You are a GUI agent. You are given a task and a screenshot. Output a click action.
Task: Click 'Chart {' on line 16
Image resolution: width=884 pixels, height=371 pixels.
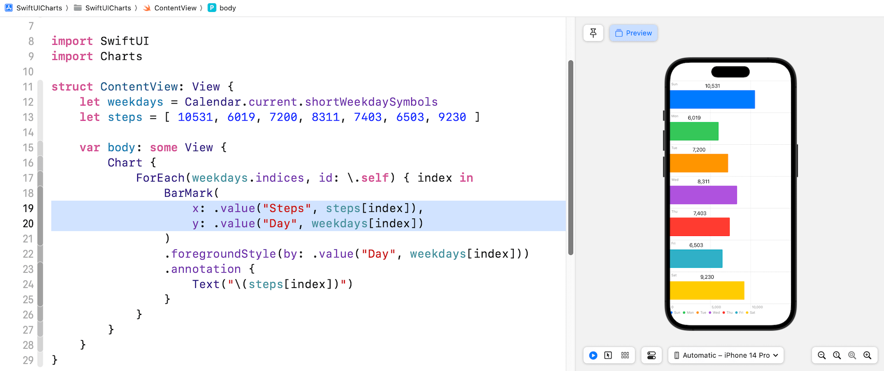pyautogui.click(x=132, y=163)
